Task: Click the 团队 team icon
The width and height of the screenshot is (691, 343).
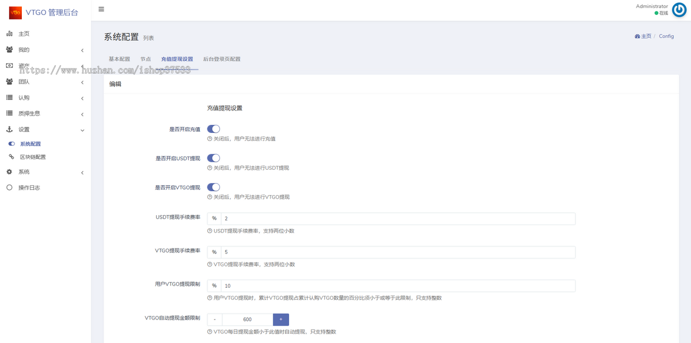Action: tap(9, 81)
